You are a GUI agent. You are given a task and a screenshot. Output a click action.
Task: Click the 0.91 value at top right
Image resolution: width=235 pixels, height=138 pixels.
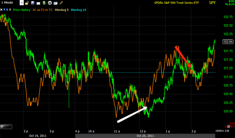coord(231,1)
